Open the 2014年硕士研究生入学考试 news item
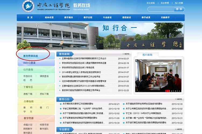 point(81,72)
